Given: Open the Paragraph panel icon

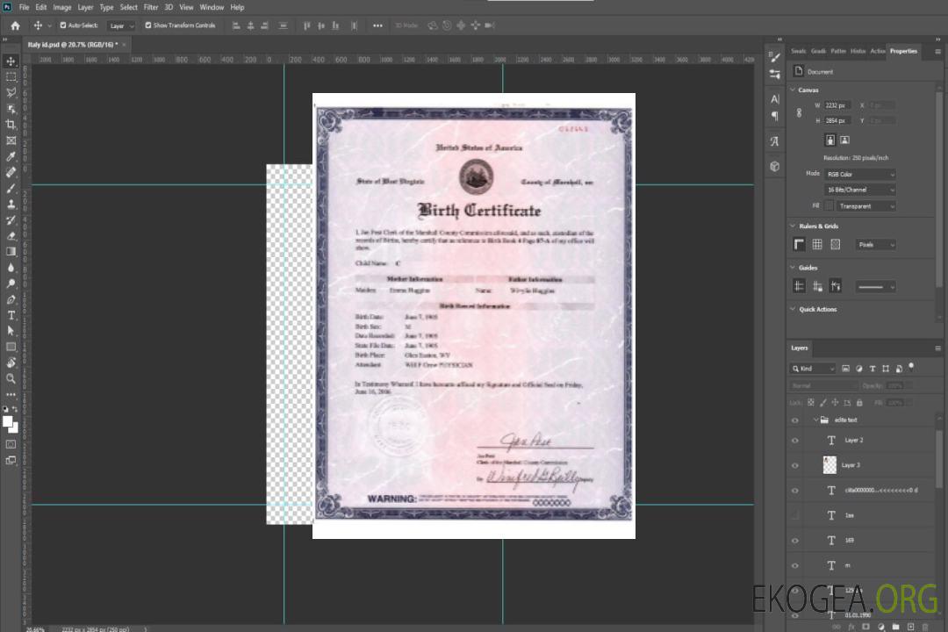Looking at the screenshot, I should pos(774,116).
